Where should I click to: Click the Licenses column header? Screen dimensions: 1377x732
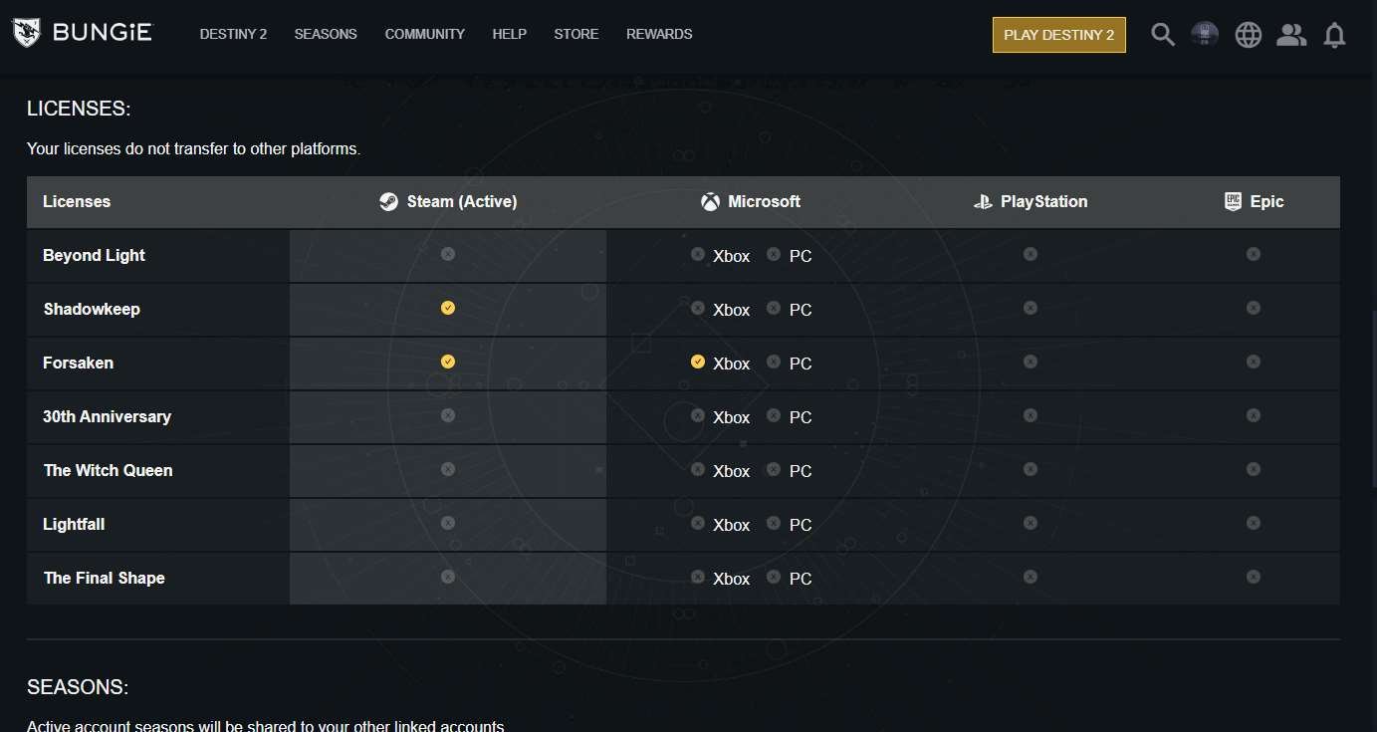tap(77, 202)
